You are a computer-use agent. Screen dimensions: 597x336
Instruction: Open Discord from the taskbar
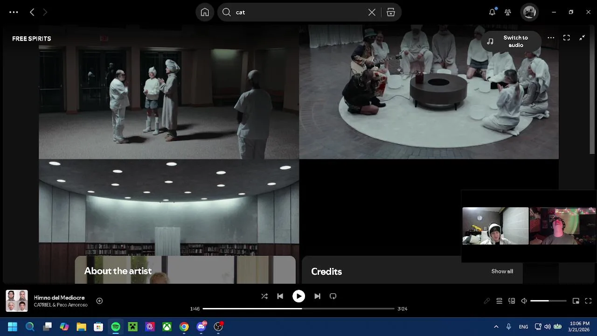click(201, 327)
